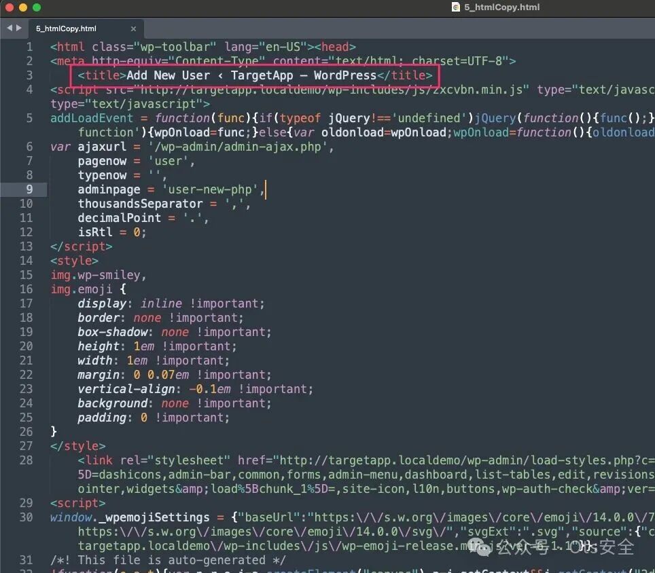Click the closing script tag on line 13
The width and height of the screenshot is (655, 573).
click(x=81, y=246)
